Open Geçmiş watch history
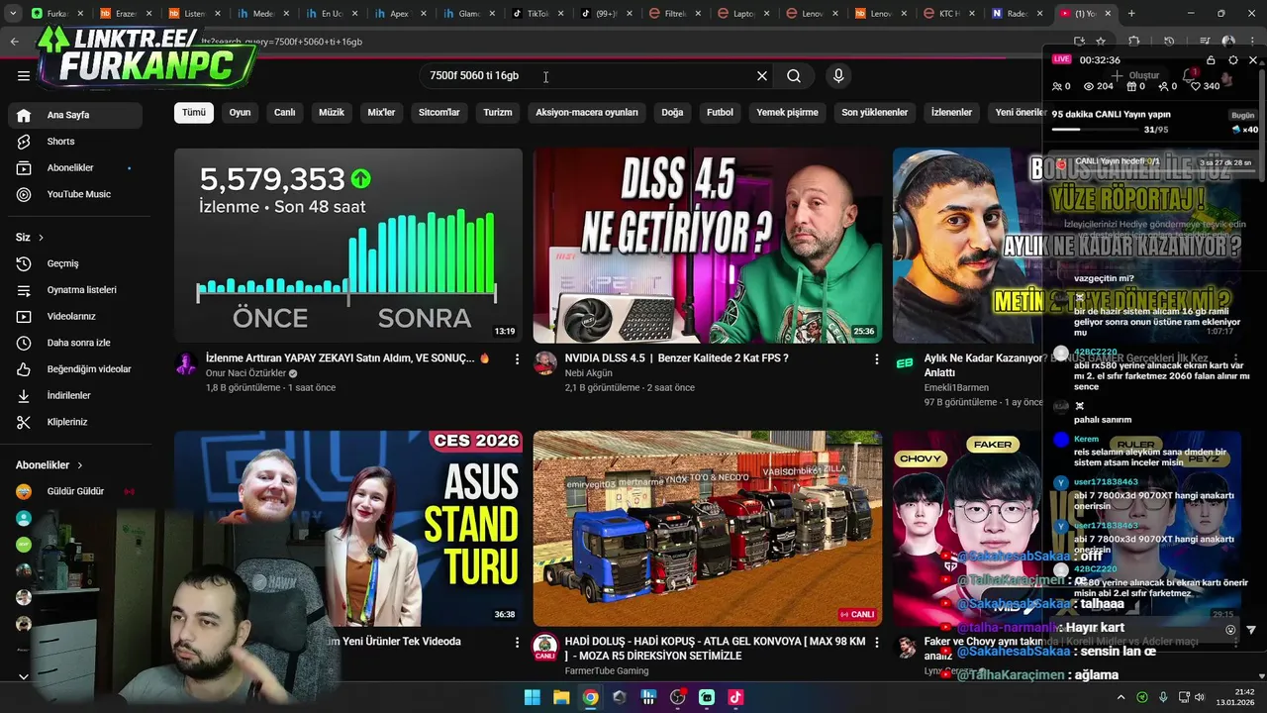This screenshot has width=1267, height=713. pos(75,263)
